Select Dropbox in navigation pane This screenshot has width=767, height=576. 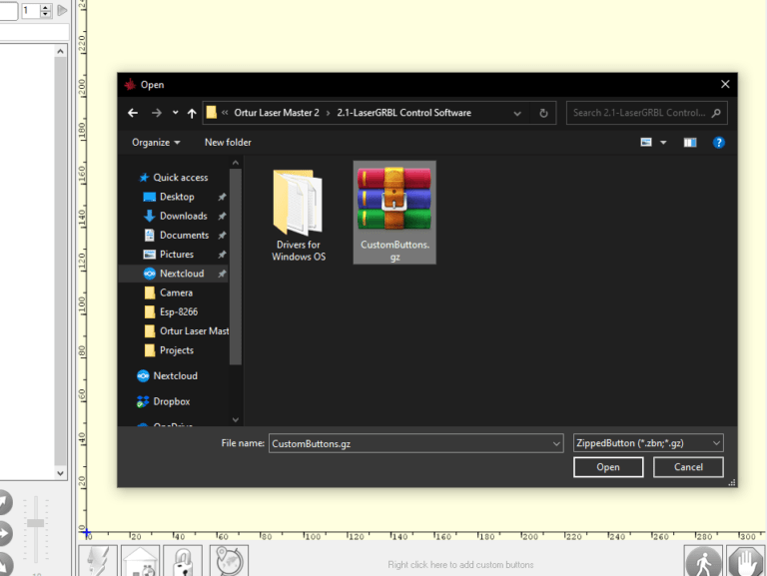[x=164, y=401]
